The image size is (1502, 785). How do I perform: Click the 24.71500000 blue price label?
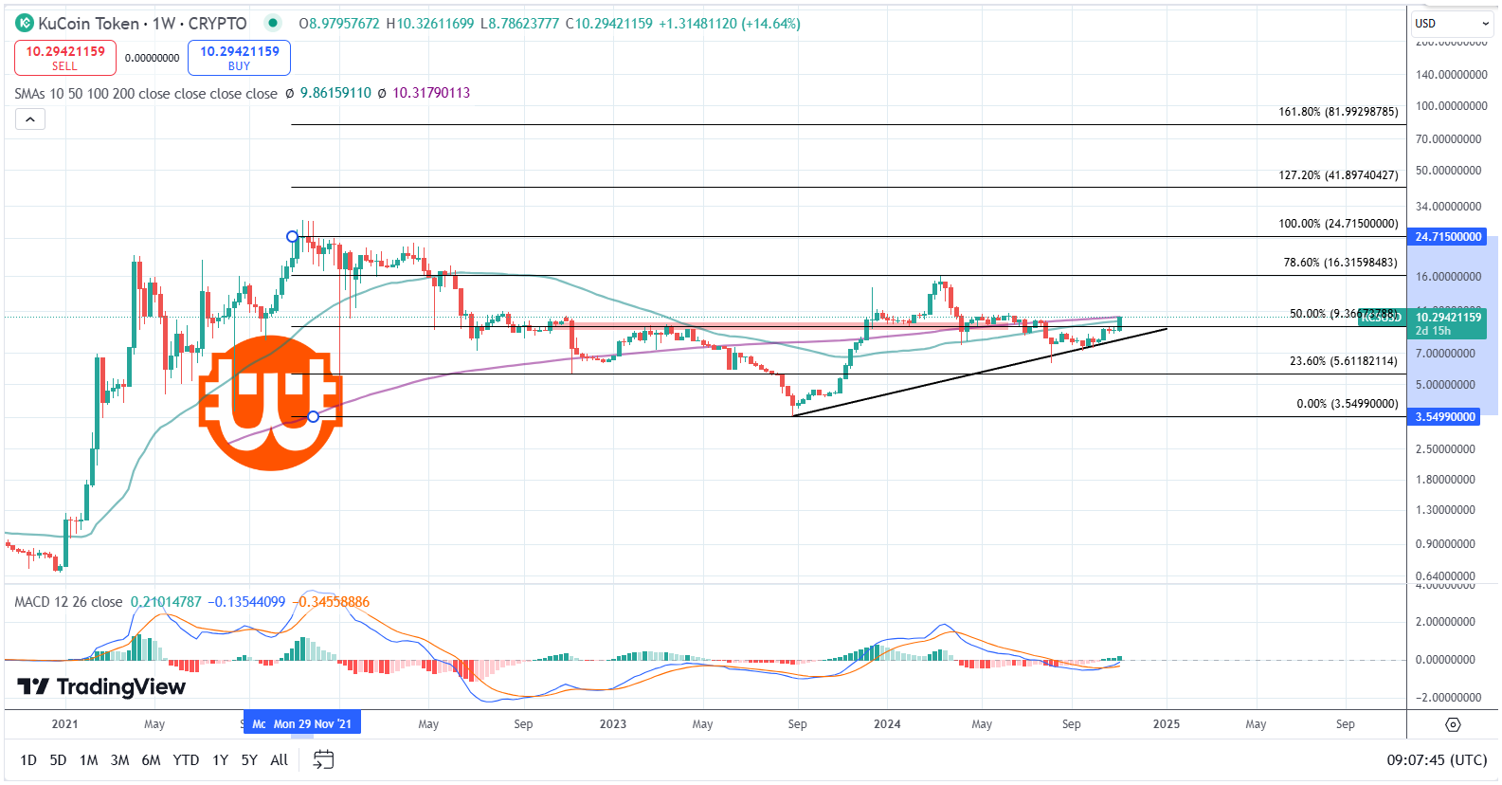point(1448,237)
